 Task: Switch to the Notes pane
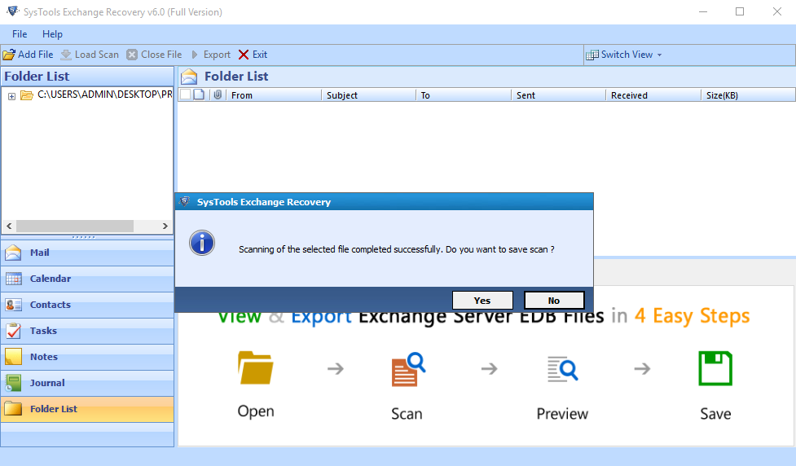click(87, 357)
